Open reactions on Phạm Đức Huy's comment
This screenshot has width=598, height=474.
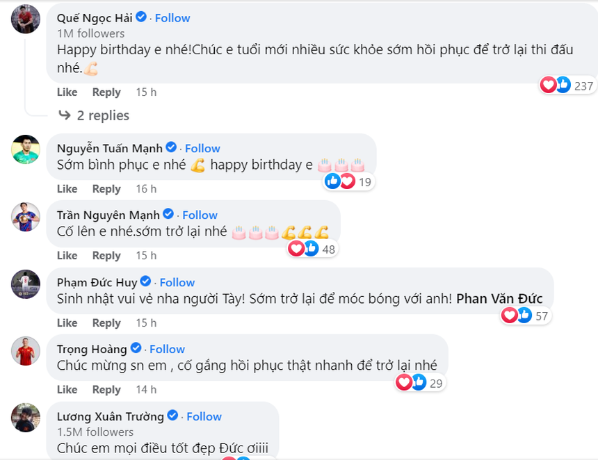525,316
